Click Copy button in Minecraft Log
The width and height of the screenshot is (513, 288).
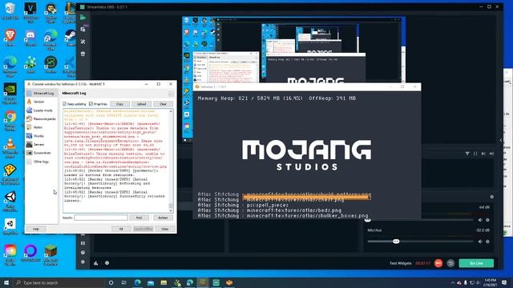coord(119,104)
